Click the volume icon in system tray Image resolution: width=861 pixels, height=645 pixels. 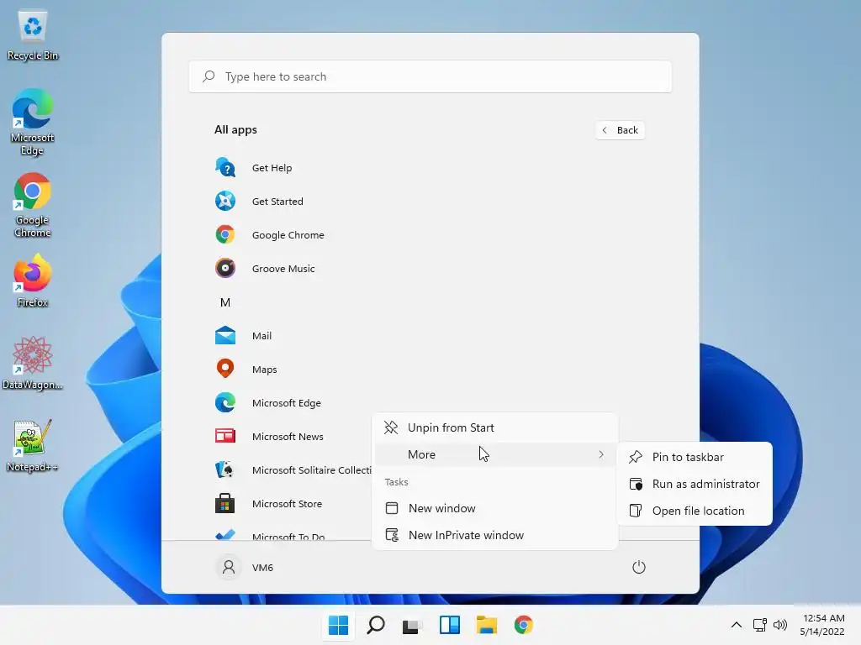point(780,625)
